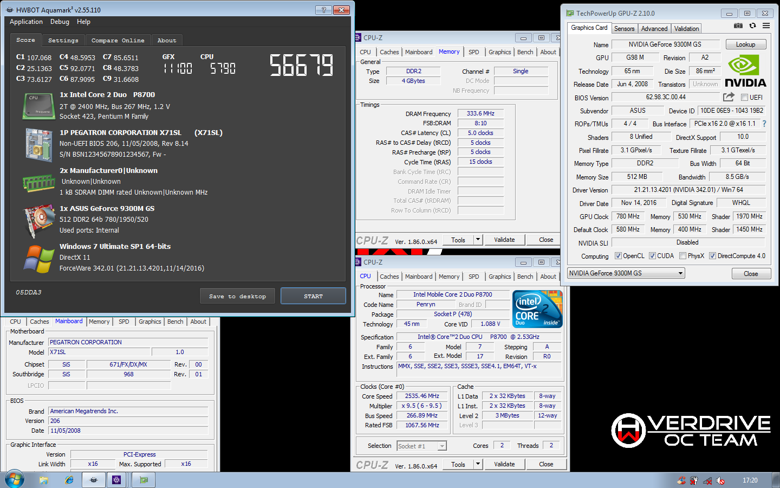Click the Windows flag icon in HWBOT Aquamark

(38, 259)
